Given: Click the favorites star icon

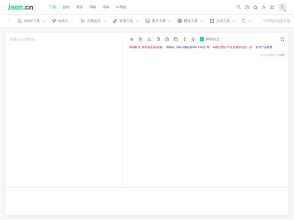Looking at the screenshot, I should pyautogui.click(x=255, y=7).
